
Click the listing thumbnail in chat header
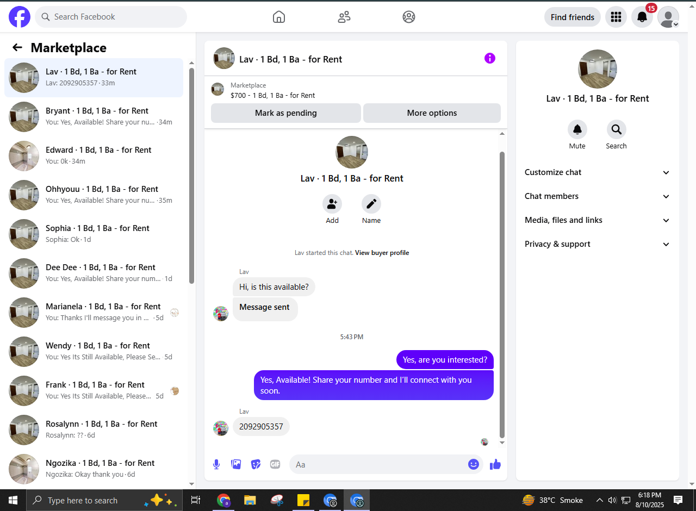click(x=224, y=58)
